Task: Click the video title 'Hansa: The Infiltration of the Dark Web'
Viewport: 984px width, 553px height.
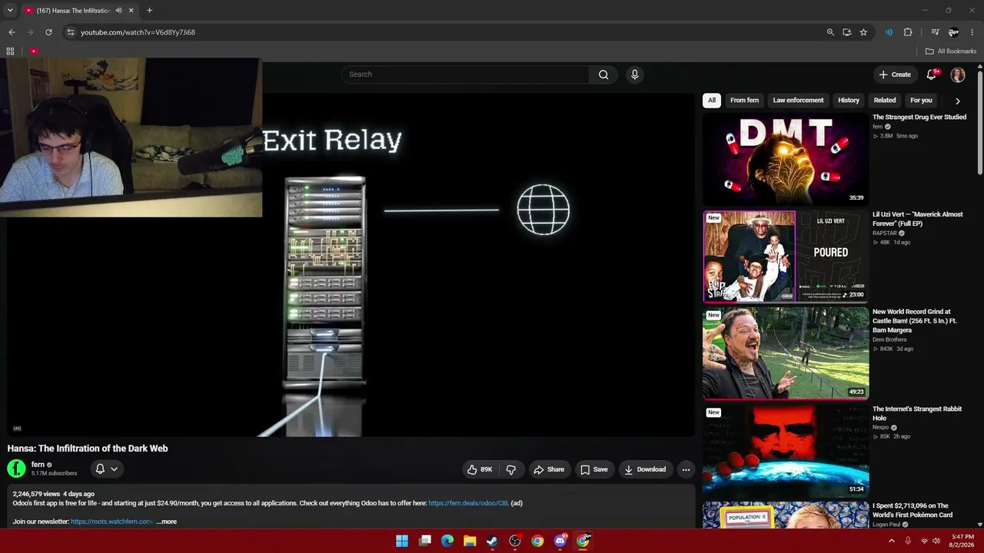Action: click(88, 449)
